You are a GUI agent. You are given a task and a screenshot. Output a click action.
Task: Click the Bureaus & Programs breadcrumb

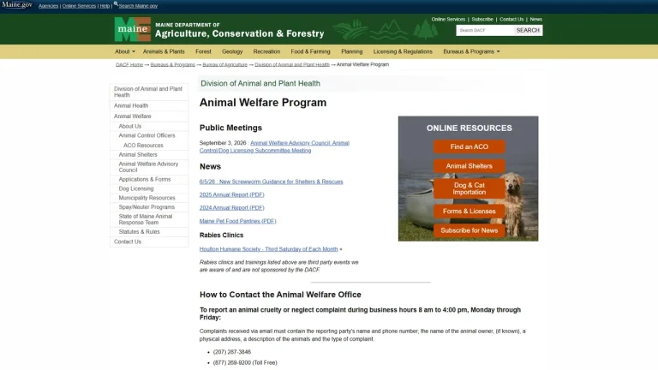(x=172, y=64)
